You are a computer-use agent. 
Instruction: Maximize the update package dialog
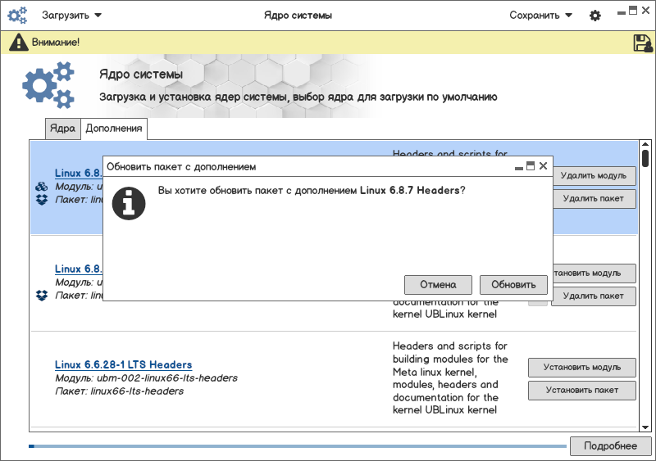(x=531, y=165)
